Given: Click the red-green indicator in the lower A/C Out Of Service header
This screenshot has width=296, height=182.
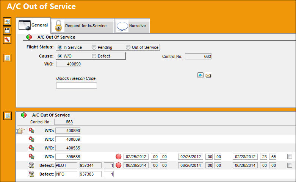Looking at the screenshot, I should coord(24,115).
